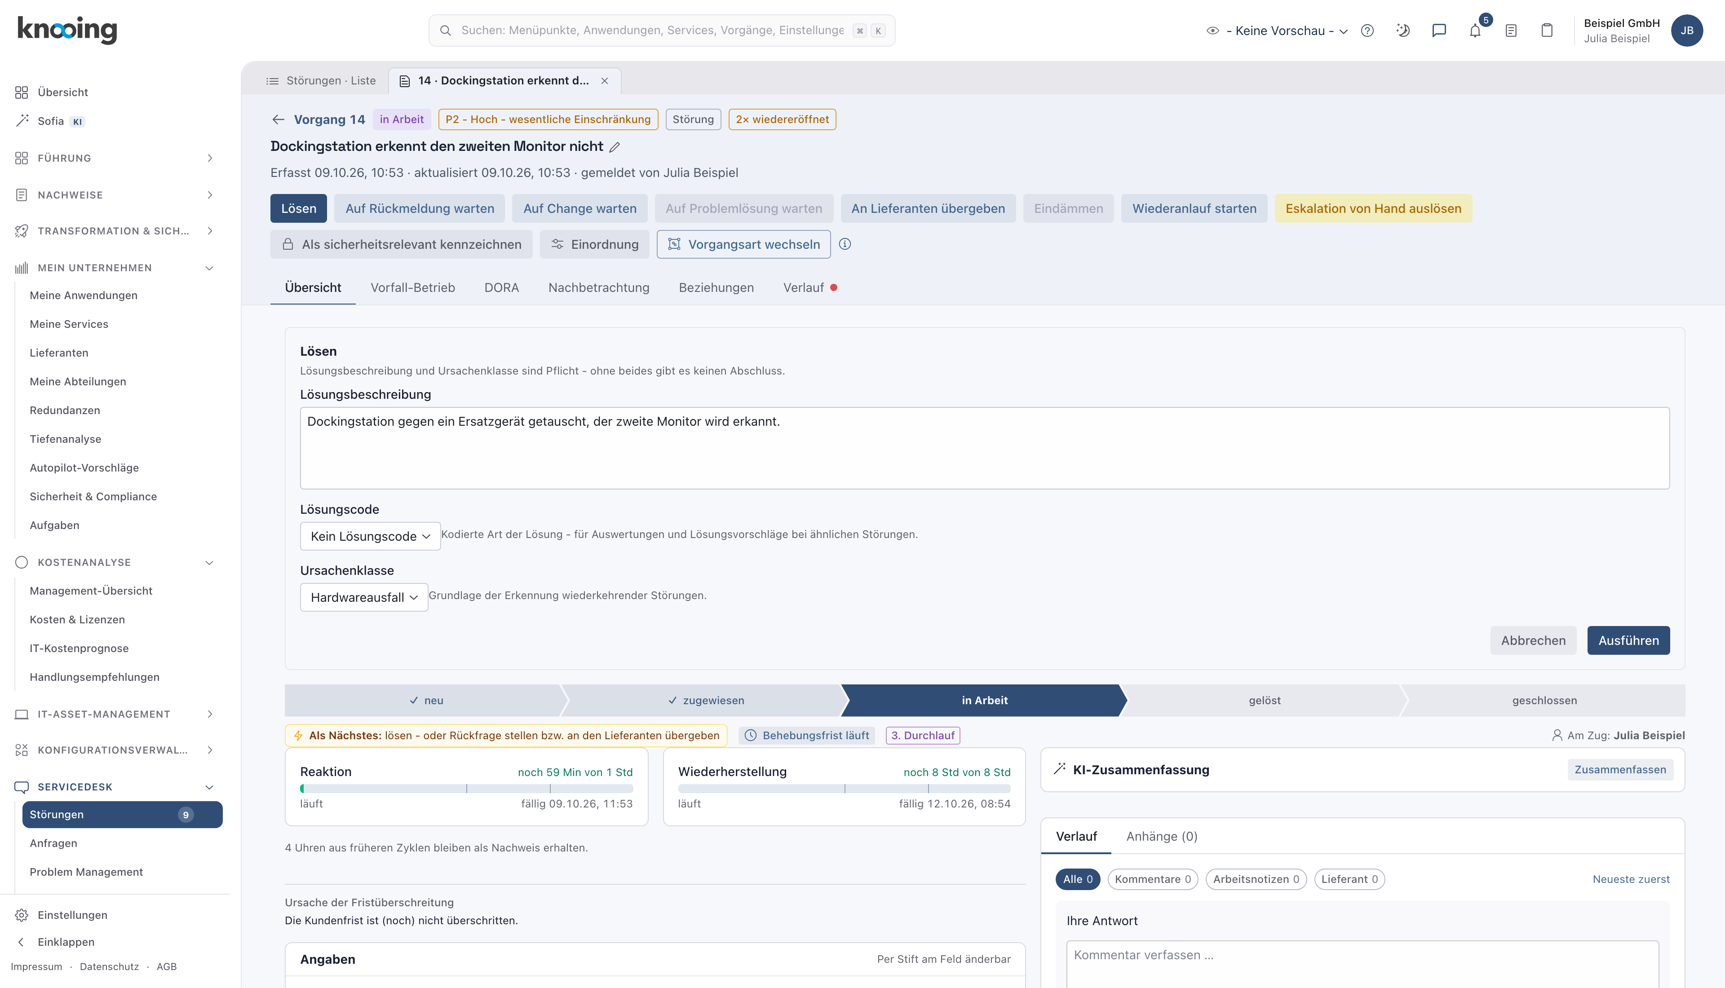This screenshot has width=1725, height=988.
Task: Filter history by Lieferant 0 chip
Action: pos(1349,879)
